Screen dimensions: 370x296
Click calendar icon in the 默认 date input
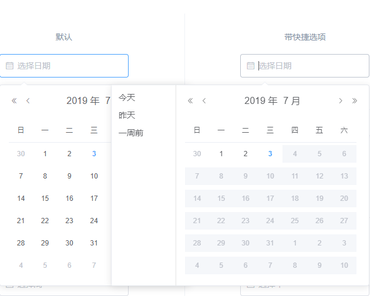[x=9, y=66]
